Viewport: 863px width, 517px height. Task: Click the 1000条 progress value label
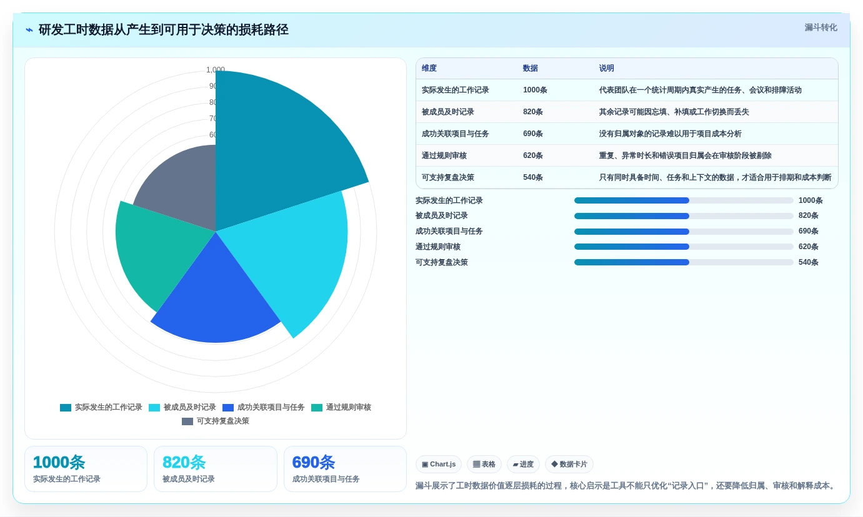click(x=811, y=200)
